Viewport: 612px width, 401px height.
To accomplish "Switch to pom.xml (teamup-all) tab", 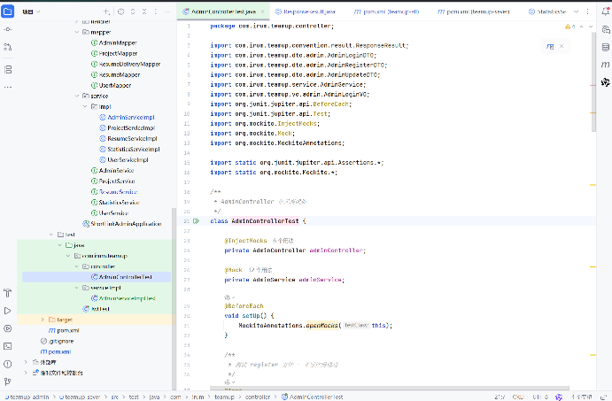I will 386,12.
